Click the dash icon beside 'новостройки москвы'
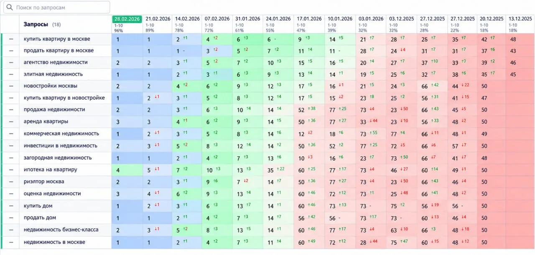The width and height of the screenshot is (535, 255). tap(11, 86)
